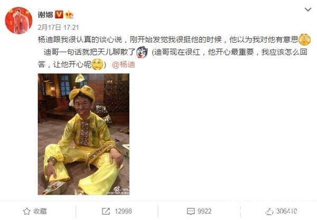Screen dimensions: 317x220
Task: Click the repost arrow icon
Action: pyautogui.click(x=106, y=212)
